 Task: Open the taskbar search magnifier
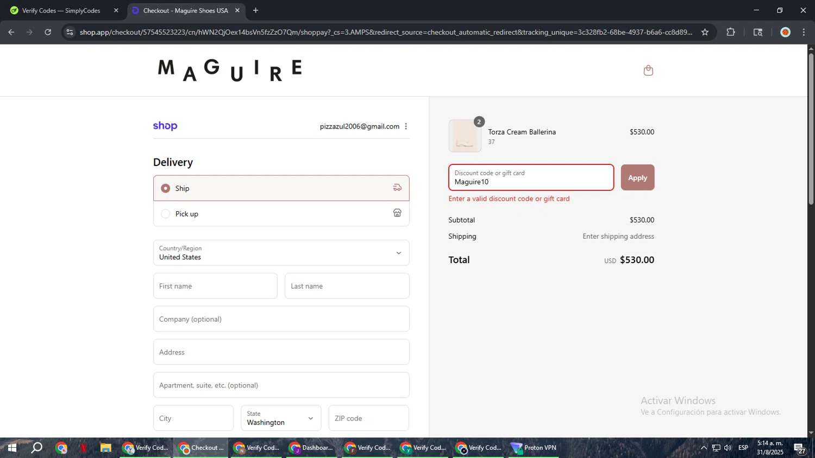tap(36, 448)
